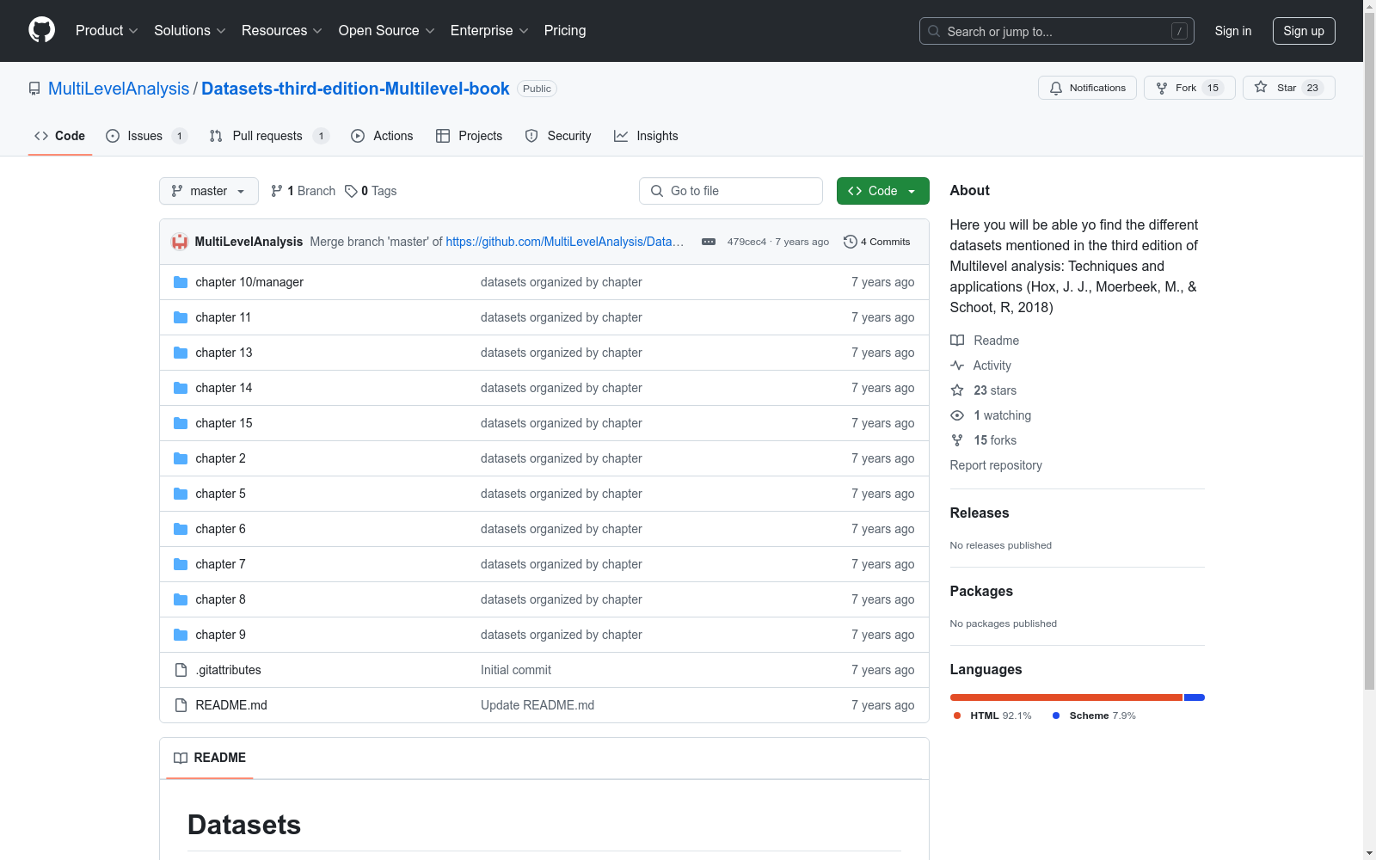Click the orange HTML language bar segment

coord(1066,697)
